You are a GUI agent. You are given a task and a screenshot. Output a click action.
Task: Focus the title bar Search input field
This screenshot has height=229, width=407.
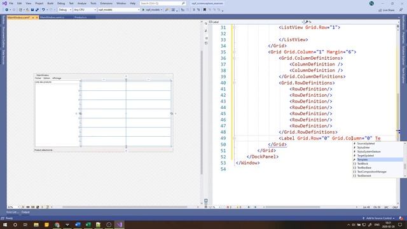160,3
